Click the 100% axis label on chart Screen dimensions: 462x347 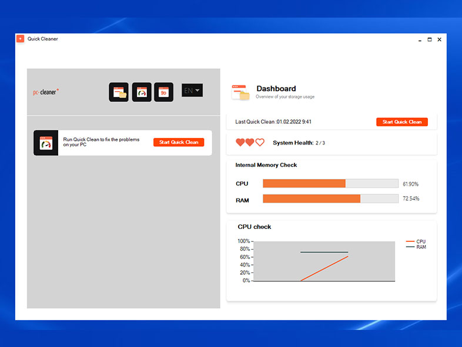point(244,241)
